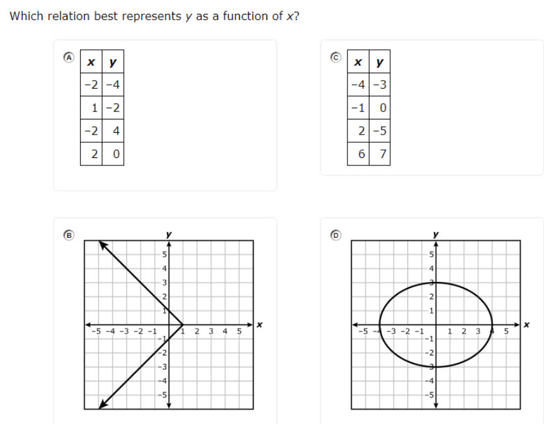Image resolution: width=544 pixels, height=443 pixels.
Task: Click the y header cell in table C
Action: pos(380,62)
